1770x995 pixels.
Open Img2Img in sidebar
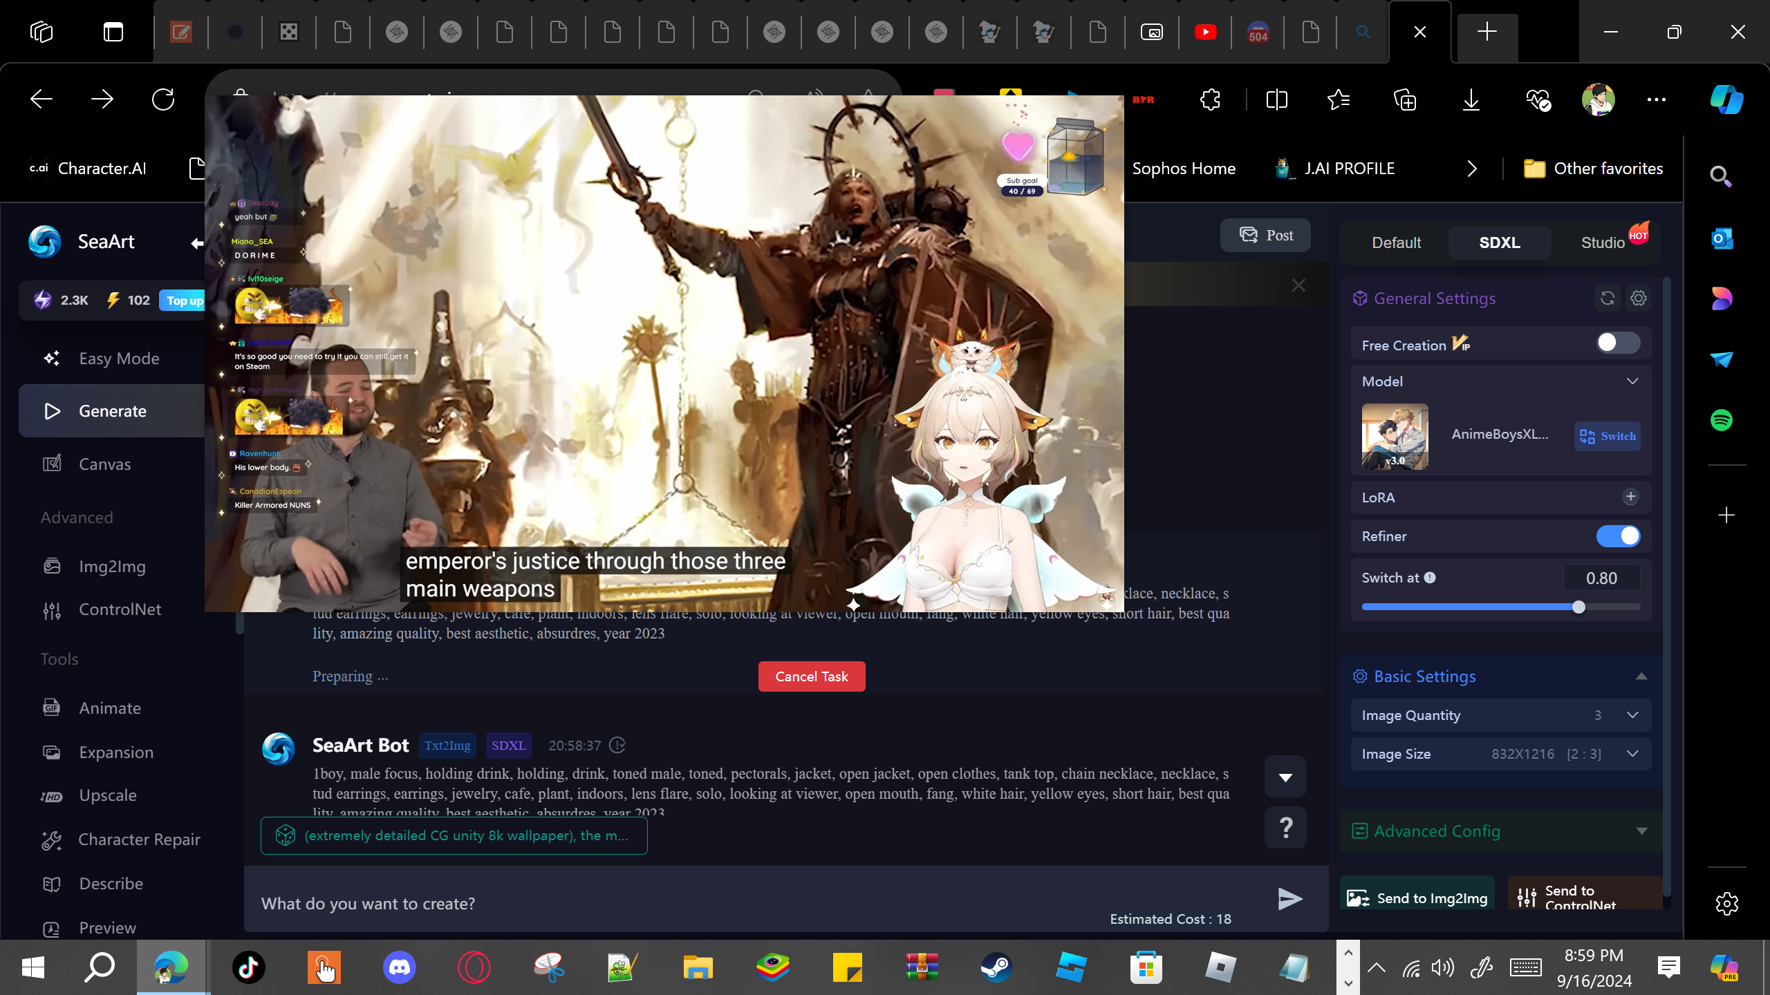pyautogui.click(x=112, y=567)
